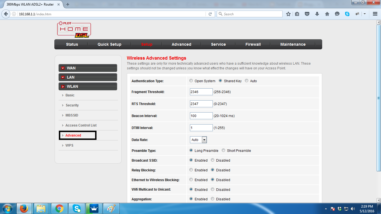Click the page vertical scrollbar
Viewport: 381px width, 214px height.
378,98
